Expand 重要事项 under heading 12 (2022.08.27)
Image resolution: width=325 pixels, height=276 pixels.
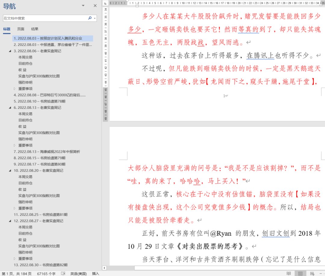pos(14,259)
